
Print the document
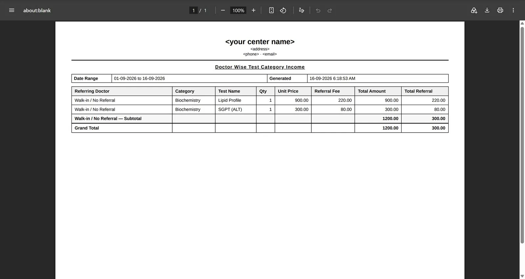[x=500, y=10]
